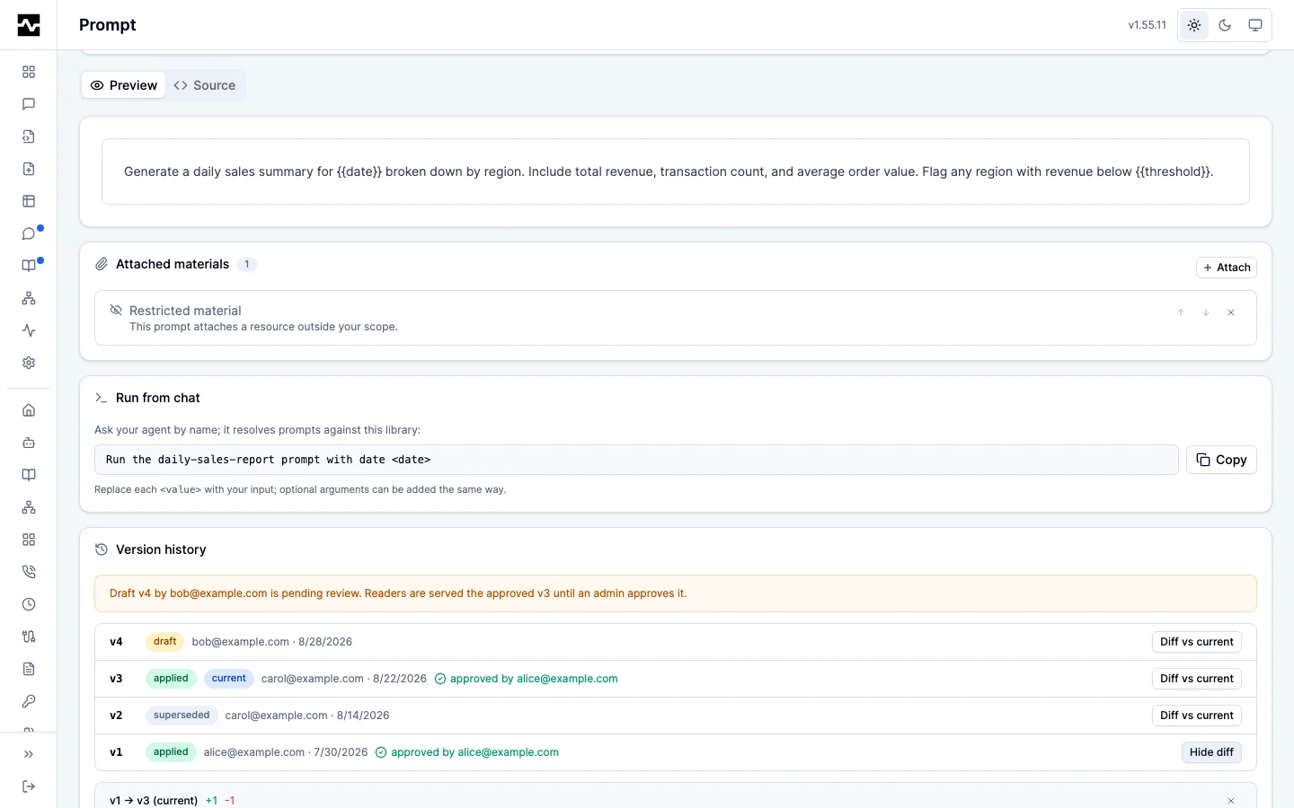
Task: Click the 'draft' badge on v4
Action: (x=164, y=642)
